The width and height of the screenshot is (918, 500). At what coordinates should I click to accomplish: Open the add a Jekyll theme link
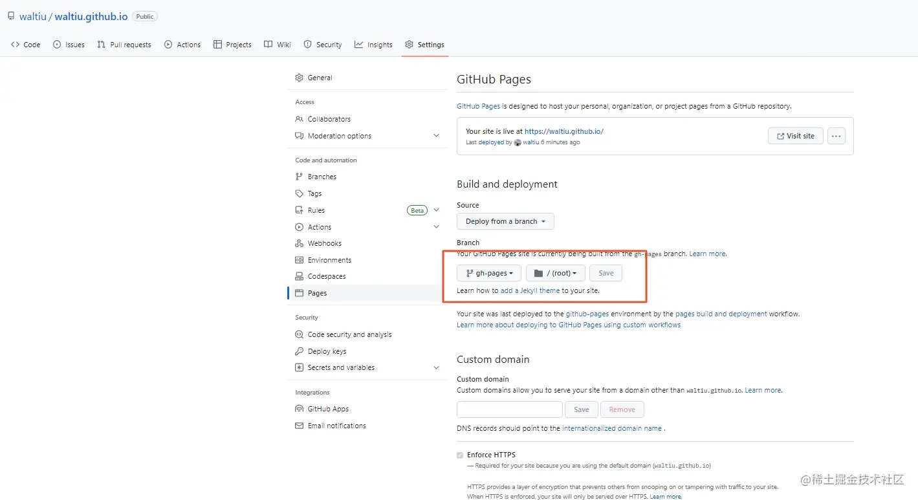pos(530,290)
